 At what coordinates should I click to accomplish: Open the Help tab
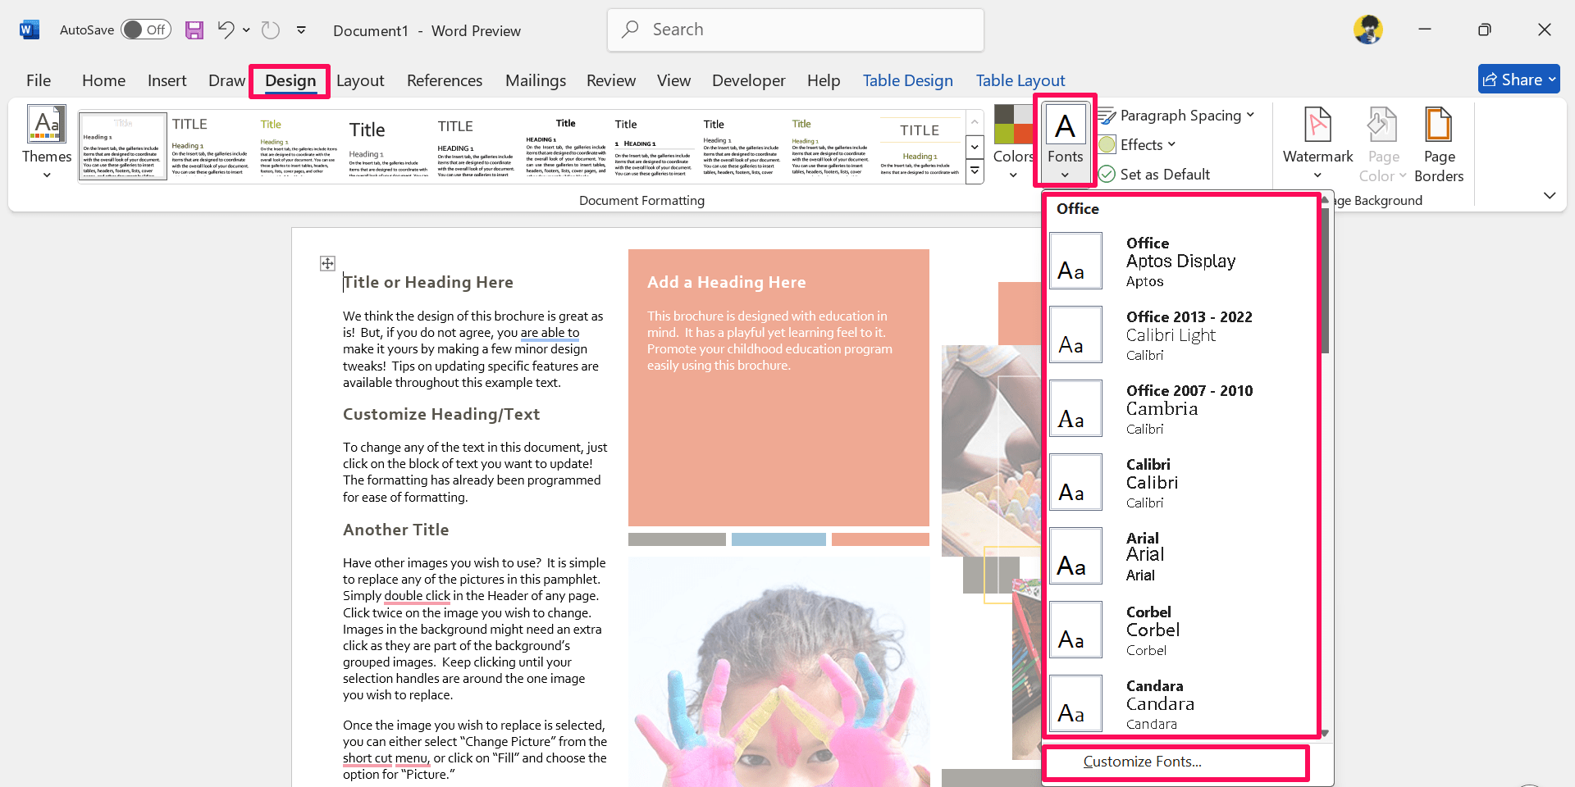[824, 80]
